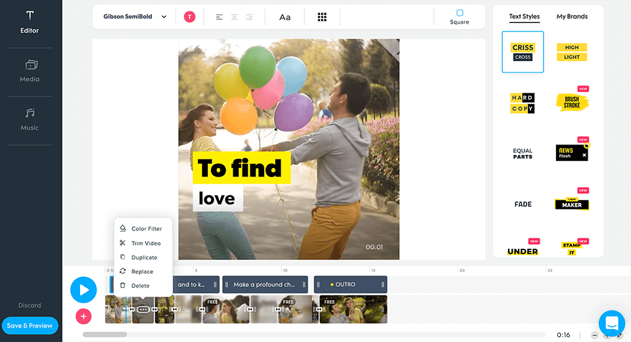
Task: Select the 'Make a profound ch...' text clip
Action: click(x=265, y=284)
